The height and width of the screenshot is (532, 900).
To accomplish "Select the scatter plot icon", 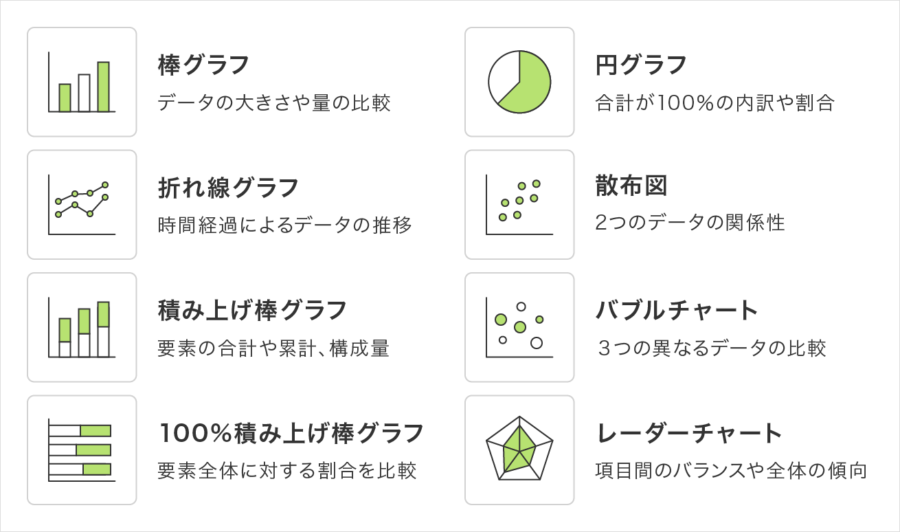I will pos(519,205).
